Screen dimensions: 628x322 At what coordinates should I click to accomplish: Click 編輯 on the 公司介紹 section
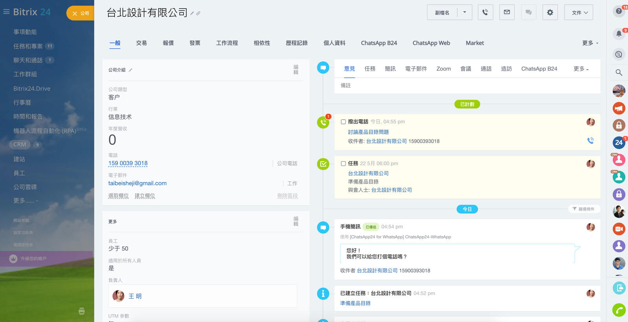tap(296, 70)
